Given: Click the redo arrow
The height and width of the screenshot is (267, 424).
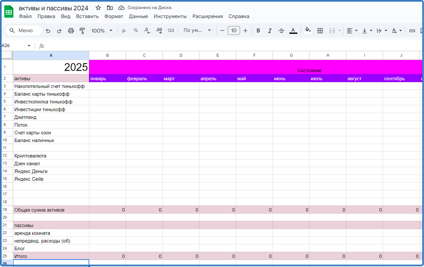Looking at the screenshot, I should [x=59, y=31].
